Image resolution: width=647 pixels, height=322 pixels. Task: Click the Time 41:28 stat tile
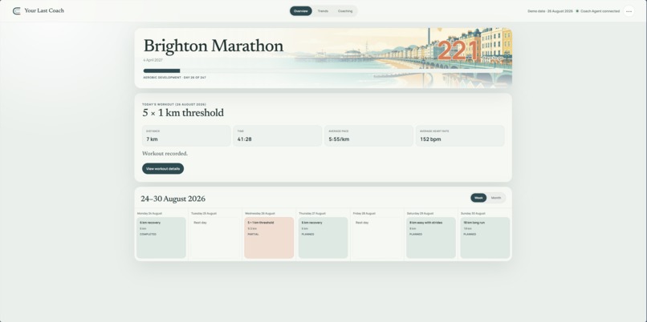pyautogui.click(x=278, y=135)
